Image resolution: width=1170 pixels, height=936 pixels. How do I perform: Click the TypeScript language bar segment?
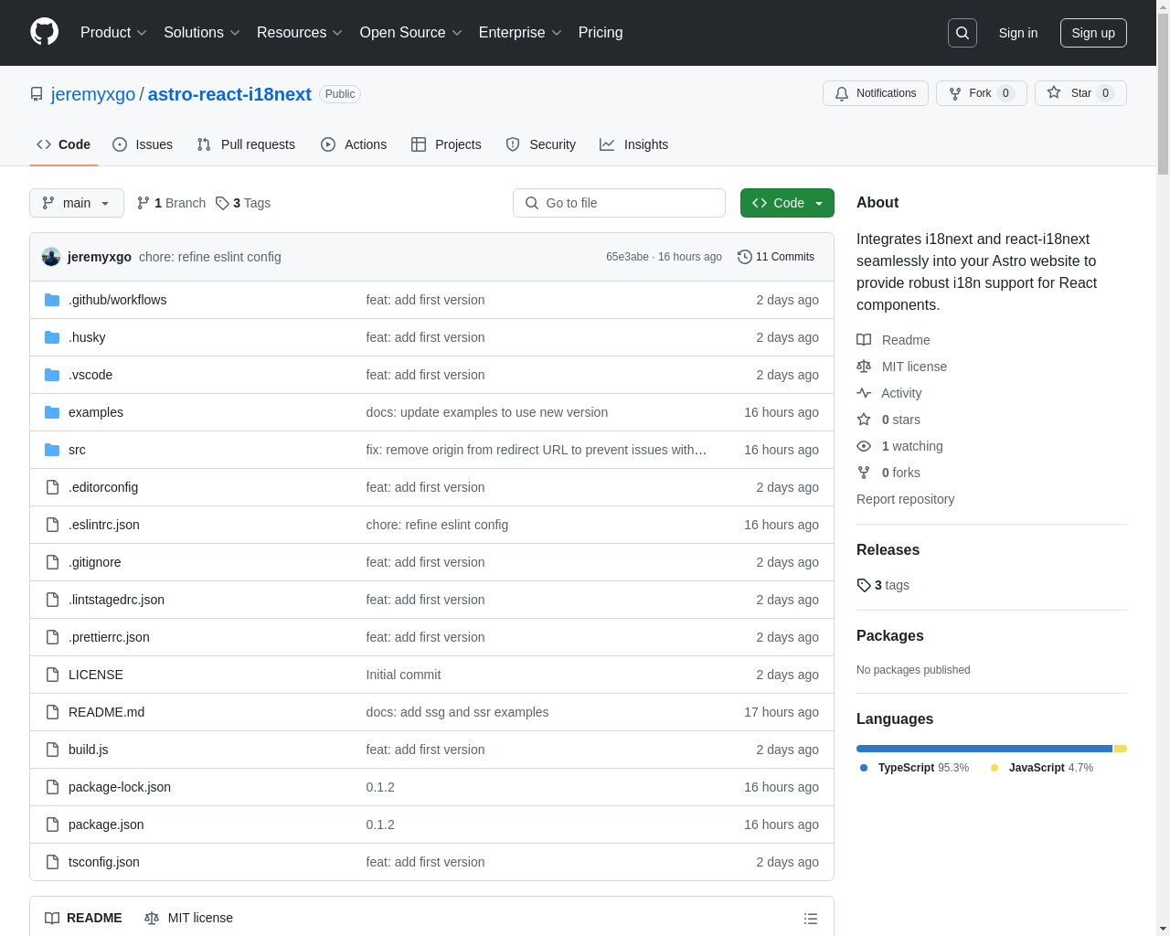[984, 749]
